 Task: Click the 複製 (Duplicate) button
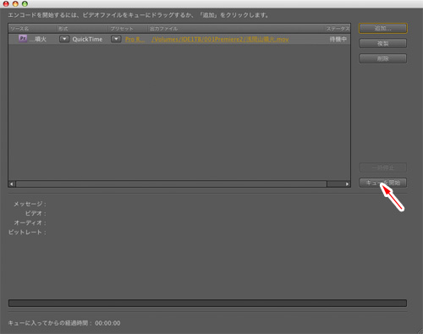(383, 43)
